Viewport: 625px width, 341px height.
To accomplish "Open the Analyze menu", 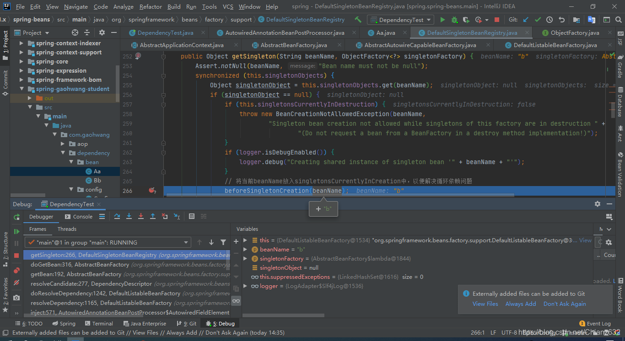I will tap(124, 6).
